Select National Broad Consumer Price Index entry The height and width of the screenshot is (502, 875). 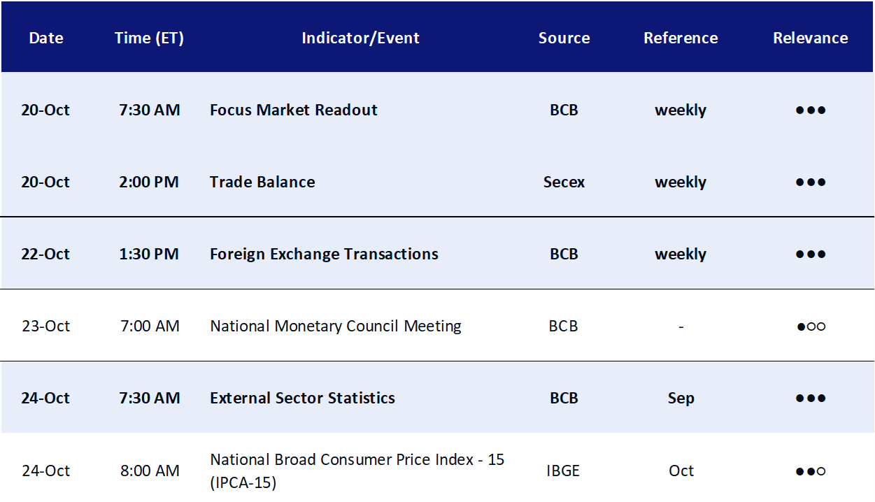pos(357,471)
